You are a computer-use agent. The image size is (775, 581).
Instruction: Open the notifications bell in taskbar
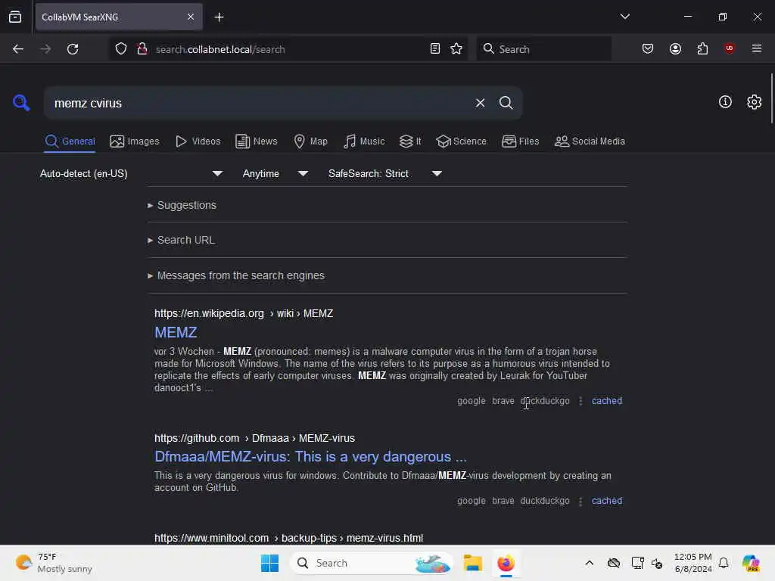point(723,563)
